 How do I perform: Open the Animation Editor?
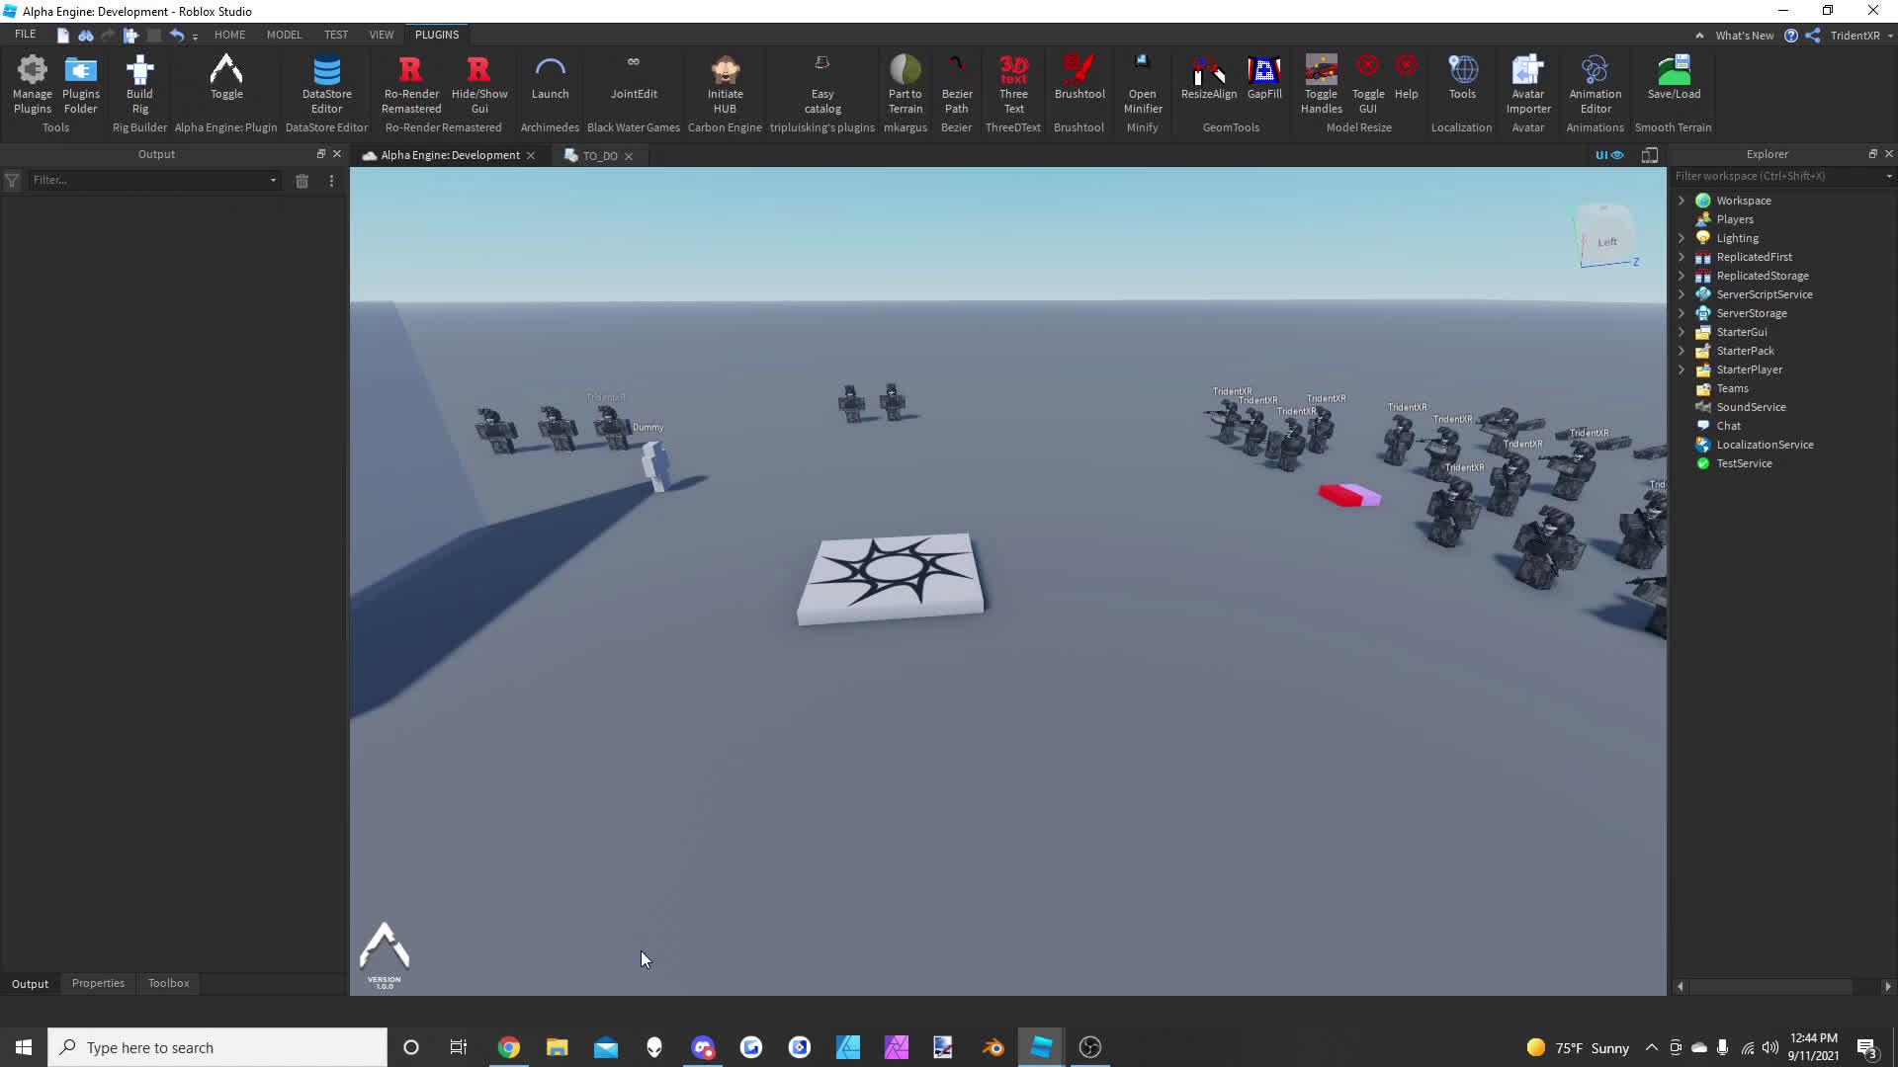click(x=1595, y=84)
